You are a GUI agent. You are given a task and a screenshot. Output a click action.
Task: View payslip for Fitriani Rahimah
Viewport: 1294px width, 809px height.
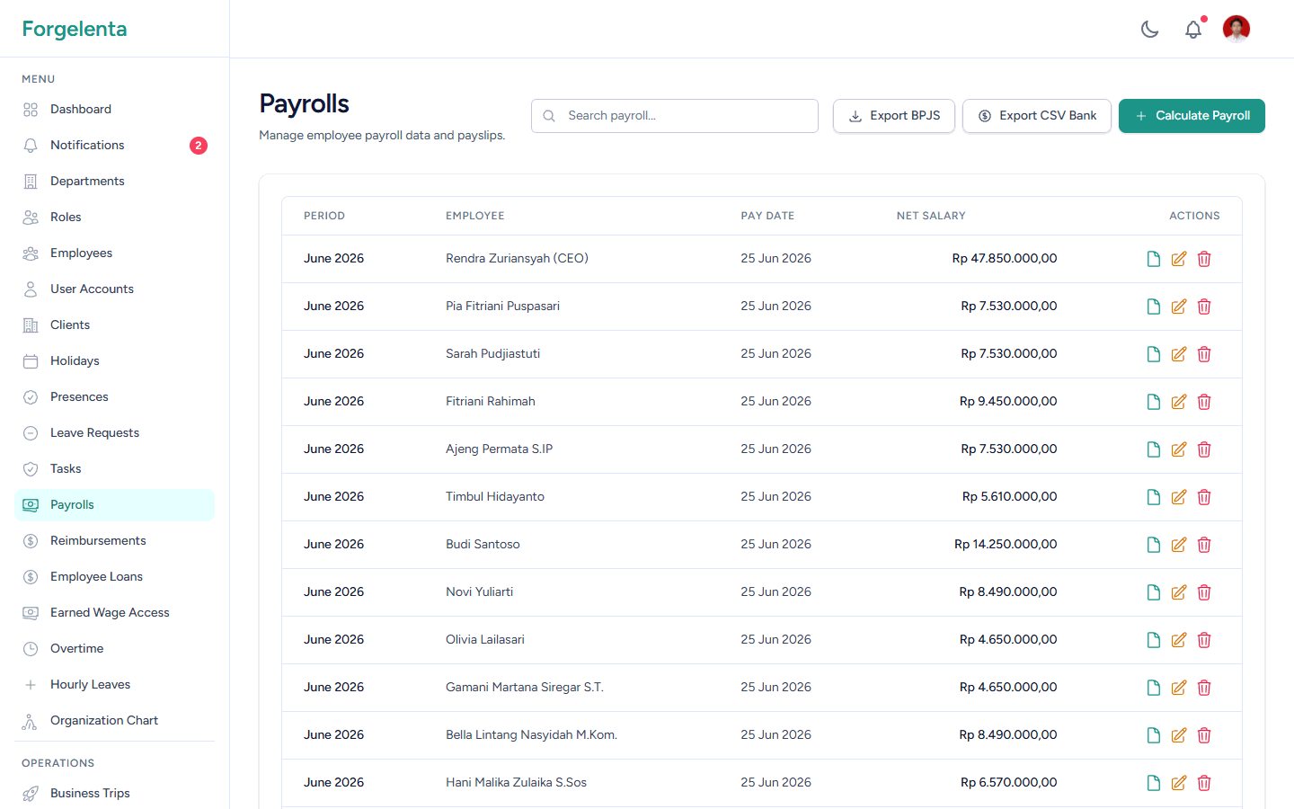coord(1154,402)
